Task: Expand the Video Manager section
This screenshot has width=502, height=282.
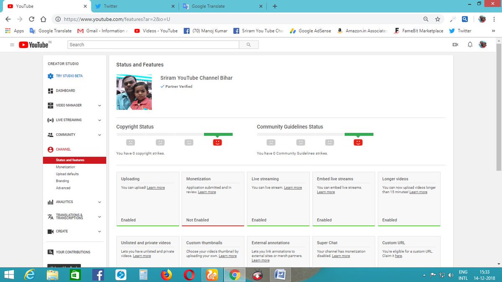Action: [x=100, y=106]
